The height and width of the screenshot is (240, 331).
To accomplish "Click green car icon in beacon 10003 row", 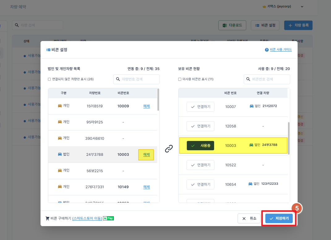I will click(x=251, y=145).
